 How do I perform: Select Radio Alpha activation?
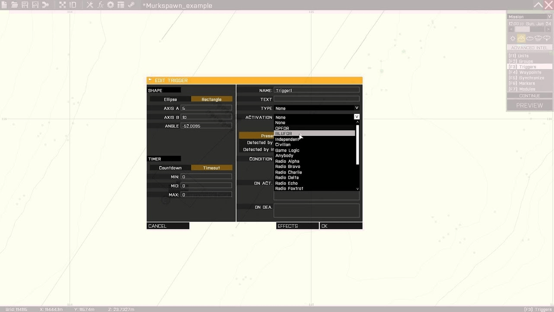[x=315, y=161]
